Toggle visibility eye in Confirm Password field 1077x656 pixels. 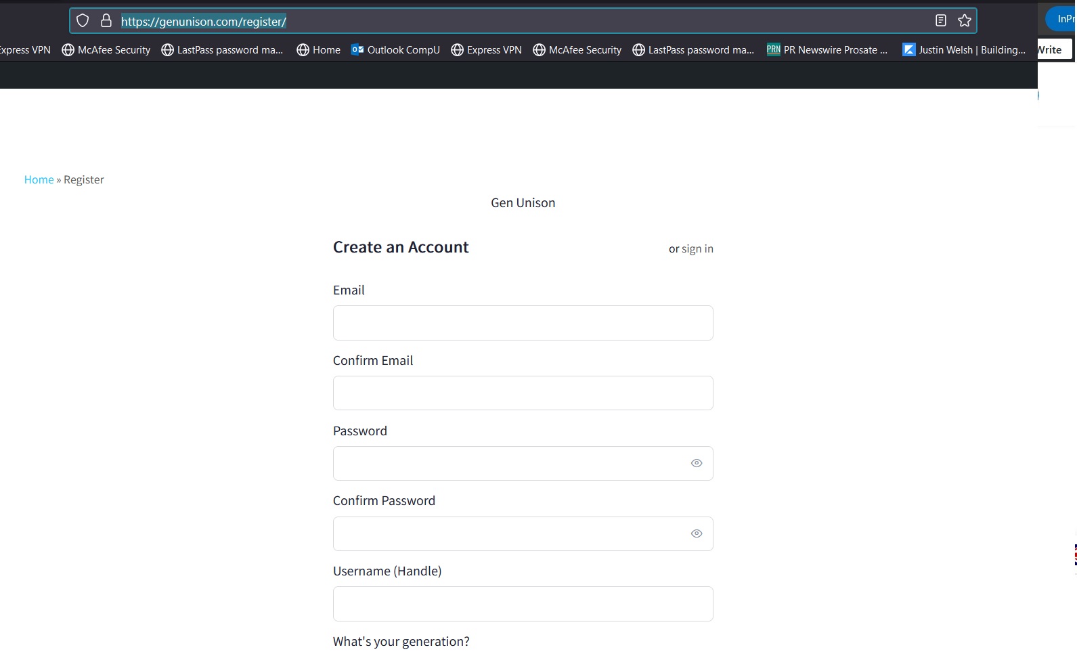pyautogui.click(x=696, y=534)
